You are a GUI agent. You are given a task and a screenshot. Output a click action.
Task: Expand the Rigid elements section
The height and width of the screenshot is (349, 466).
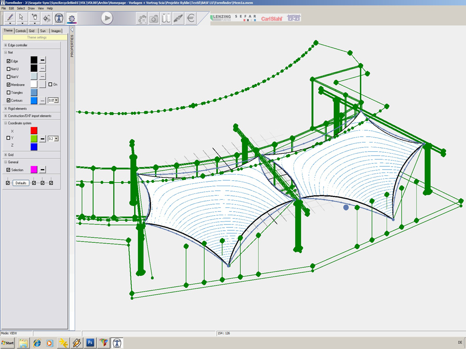tap(5, 109)
